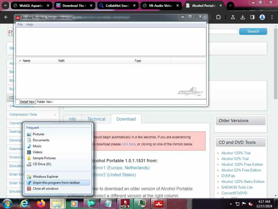Open Alcohol 120% Free Edition link

[242, 164]
